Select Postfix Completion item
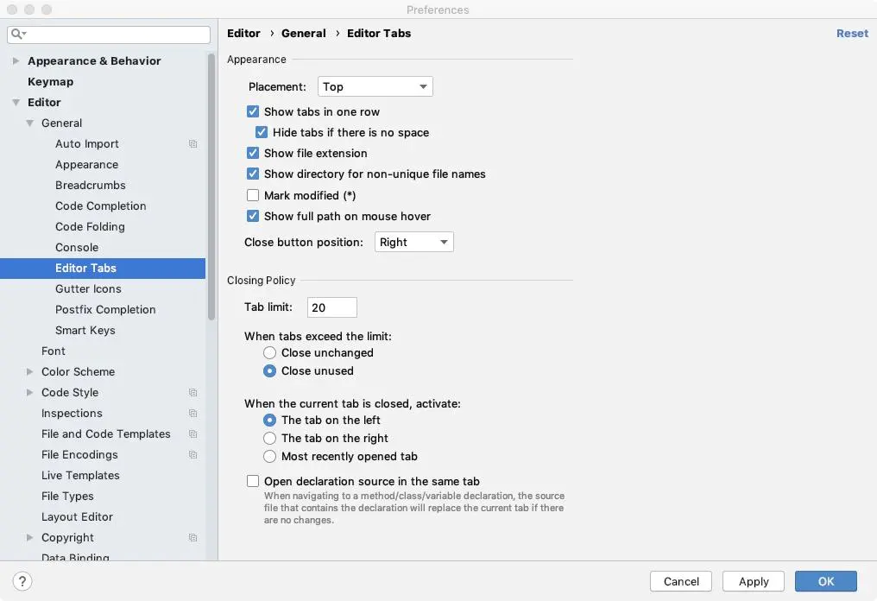This screenshot has height=601, width=877. click(105, 309)
